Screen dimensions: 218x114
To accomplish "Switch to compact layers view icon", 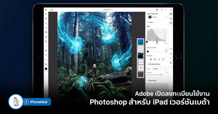I will click(x=171, y=14).
